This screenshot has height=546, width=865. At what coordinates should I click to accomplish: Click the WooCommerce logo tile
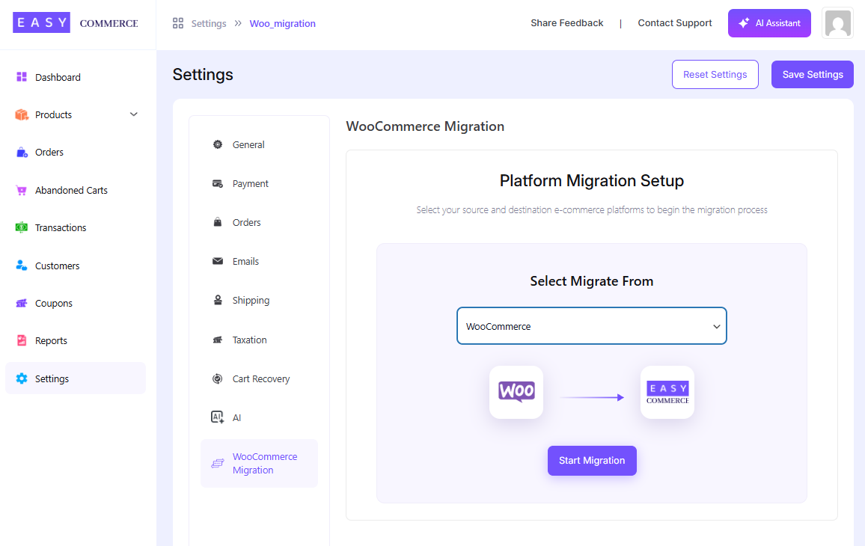(516, 392)
